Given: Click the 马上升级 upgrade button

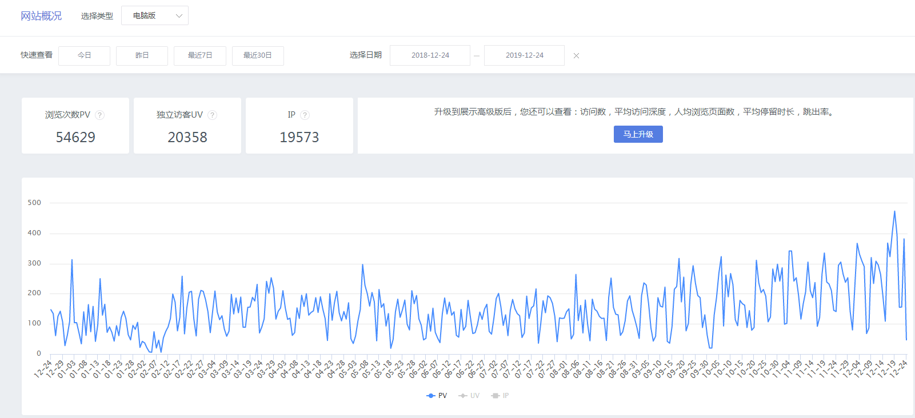Looking at the screenshot, I should click(x=638, y=134).
